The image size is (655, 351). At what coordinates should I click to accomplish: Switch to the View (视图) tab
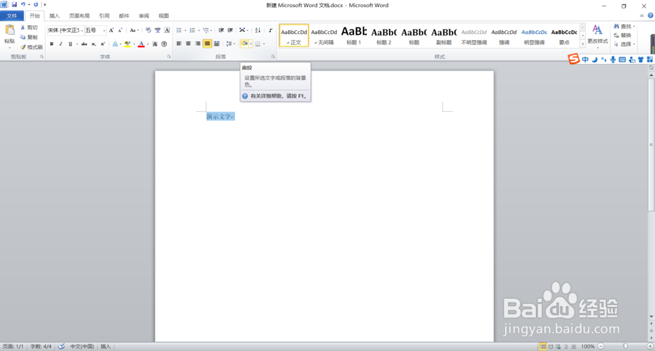coord(164,16)
